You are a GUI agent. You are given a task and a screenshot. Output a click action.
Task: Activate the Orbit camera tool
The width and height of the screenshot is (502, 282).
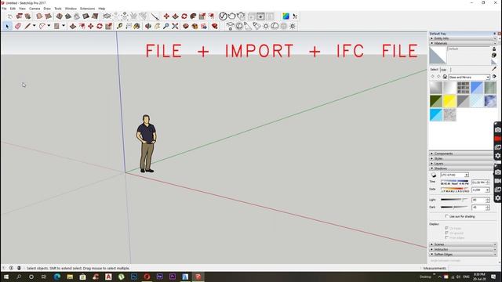pos(148,26)
